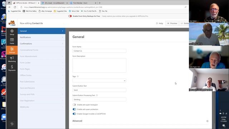Open the User Registration settings item

point(42,101)
